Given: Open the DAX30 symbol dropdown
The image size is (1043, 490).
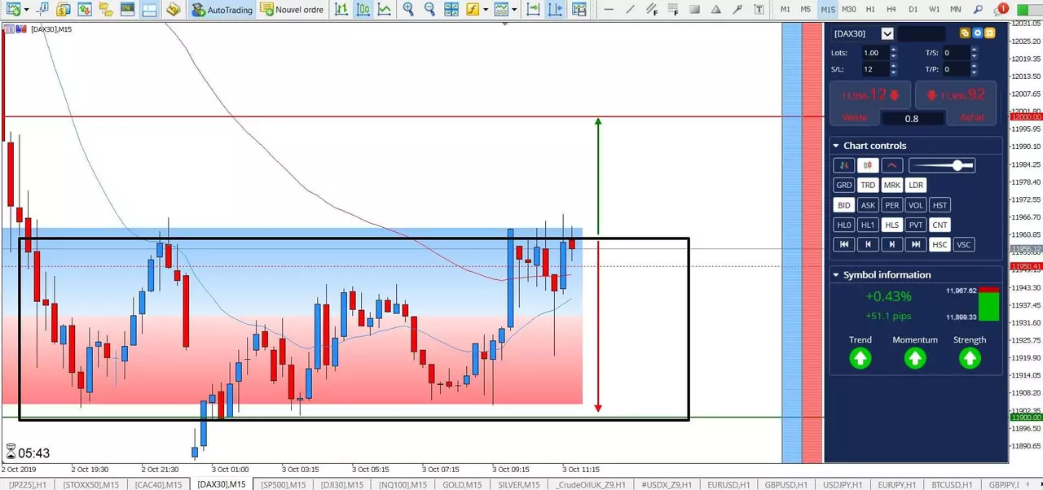Looking at the screenshot, I should coord(887,33).
